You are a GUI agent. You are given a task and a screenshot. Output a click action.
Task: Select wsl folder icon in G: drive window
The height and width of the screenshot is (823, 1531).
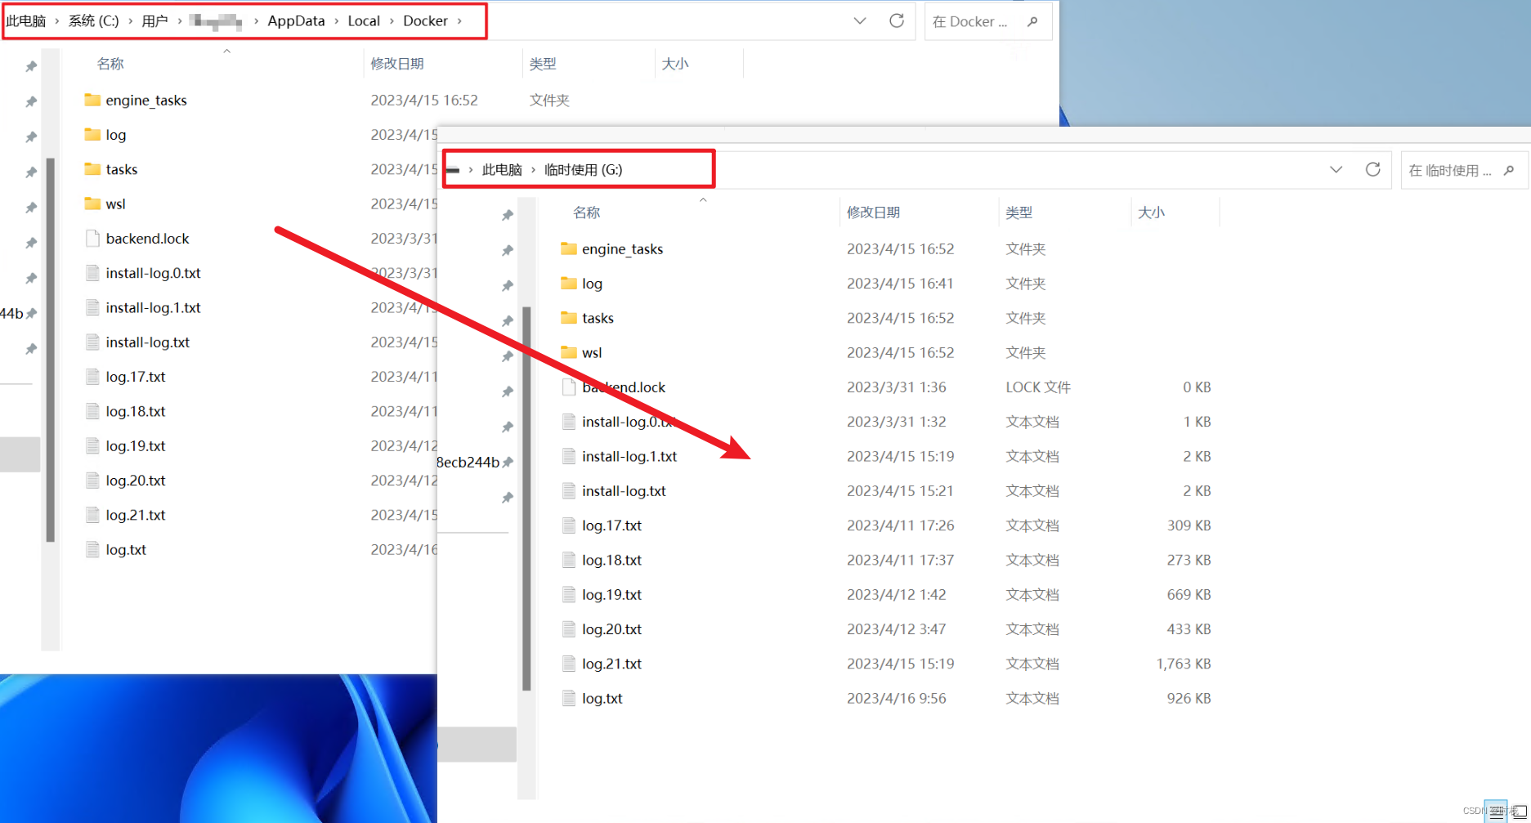[569, 352]
